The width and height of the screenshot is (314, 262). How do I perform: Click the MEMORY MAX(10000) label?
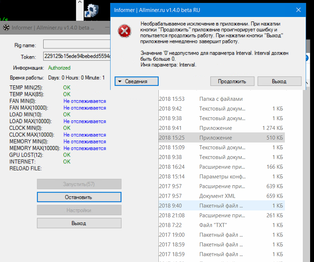[x=34, y=148]
